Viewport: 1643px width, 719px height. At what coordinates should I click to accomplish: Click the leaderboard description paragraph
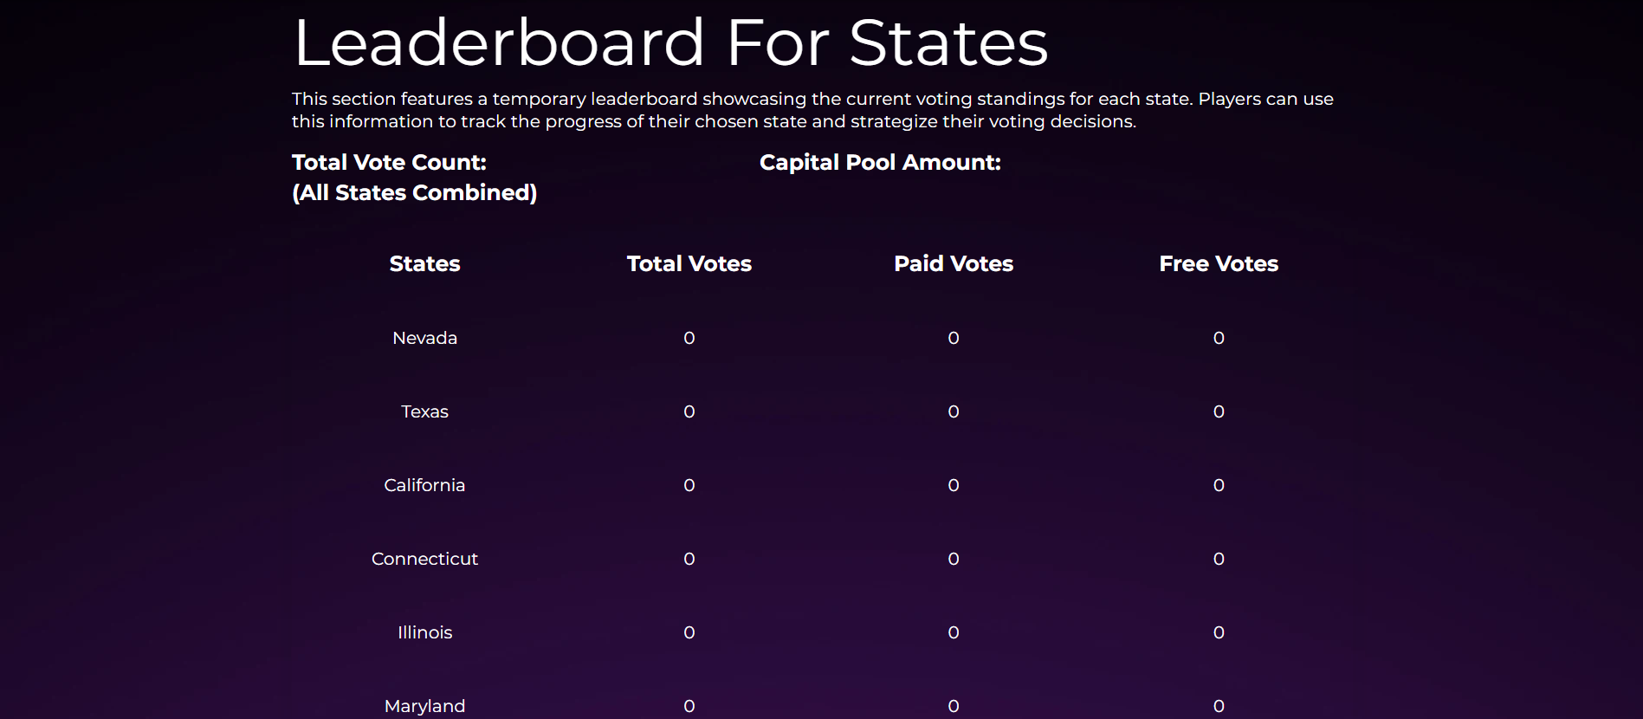[x=812, y=110]
